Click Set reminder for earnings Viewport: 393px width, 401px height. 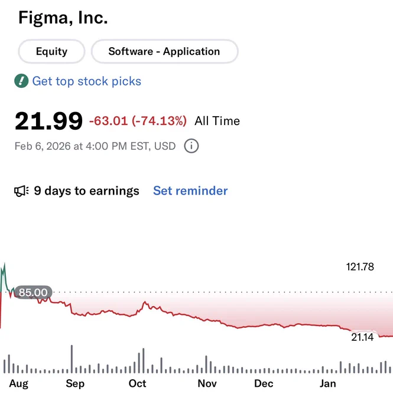pos(190,191)
